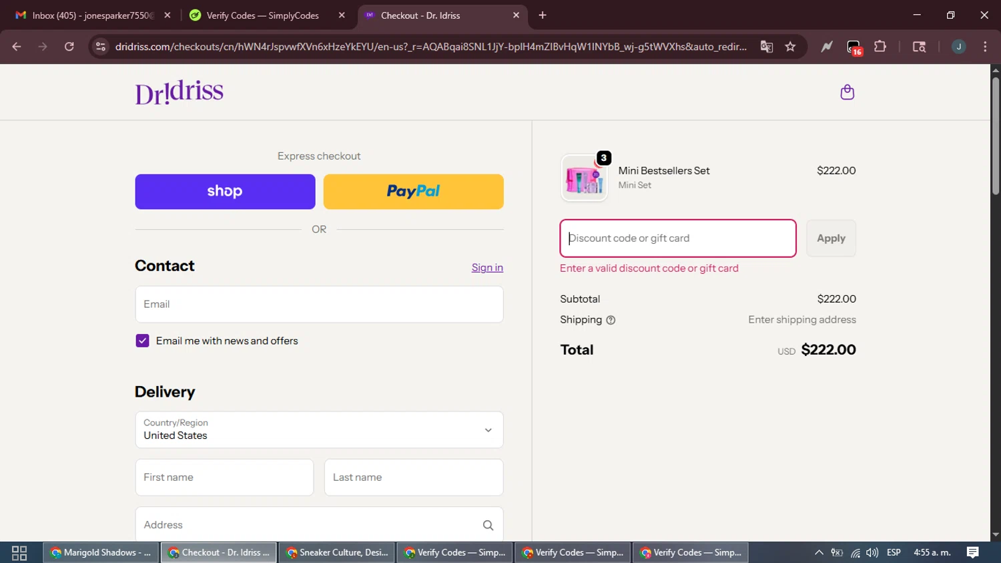Image resolution: width=1001 pixels, height=563 pixels.
Task: Open the Chrome profile avatar J
Action: click(958, 47)
